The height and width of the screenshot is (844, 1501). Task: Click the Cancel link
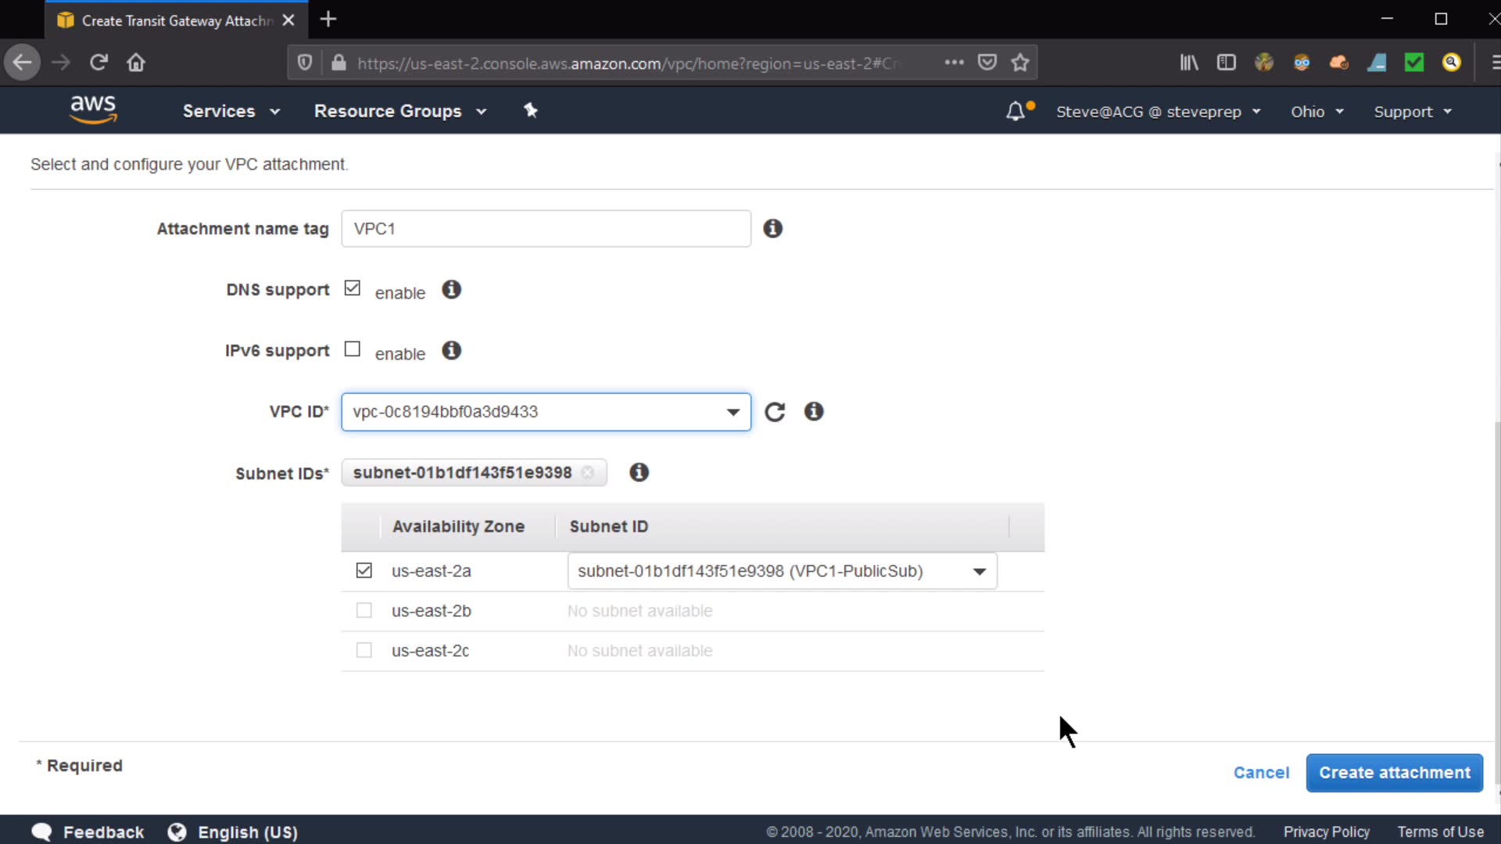pos(1261,773)
